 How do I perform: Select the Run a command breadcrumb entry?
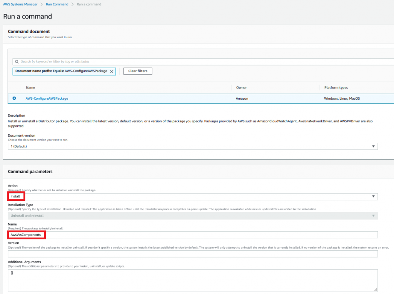(88, 4)
